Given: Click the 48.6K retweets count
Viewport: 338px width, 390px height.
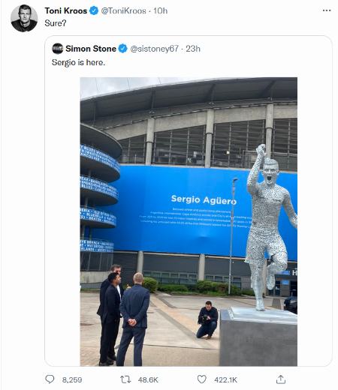Looking at the screenshot, I should point(148,379).
